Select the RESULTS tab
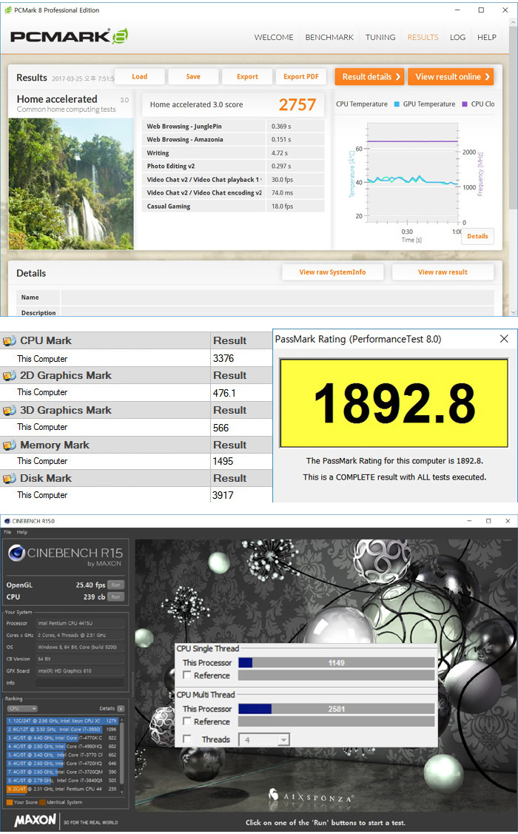 423,37
